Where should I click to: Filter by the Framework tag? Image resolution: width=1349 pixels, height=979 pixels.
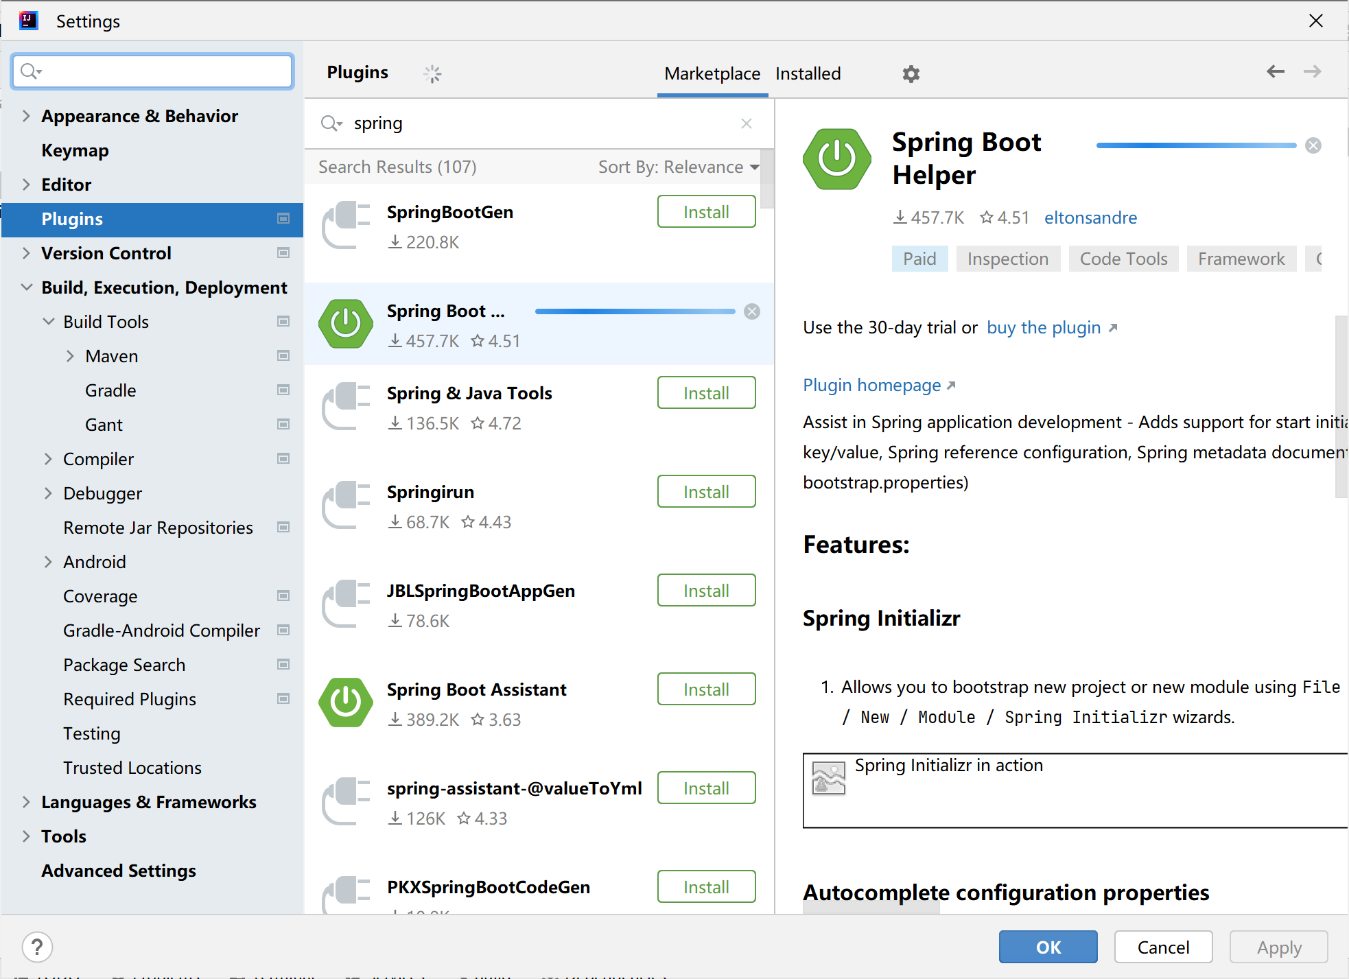[1241, 259]
